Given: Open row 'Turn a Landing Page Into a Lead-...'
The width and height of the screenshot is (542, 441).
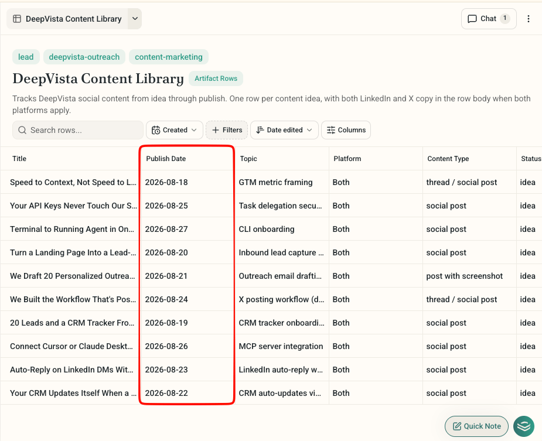Looking at the screenshot, I should 73,252.
